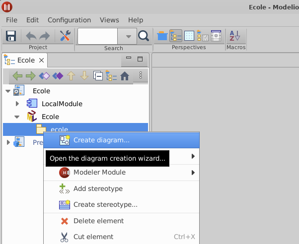
Task: Maximize the model browser panel
Action: tap(140, 59)
